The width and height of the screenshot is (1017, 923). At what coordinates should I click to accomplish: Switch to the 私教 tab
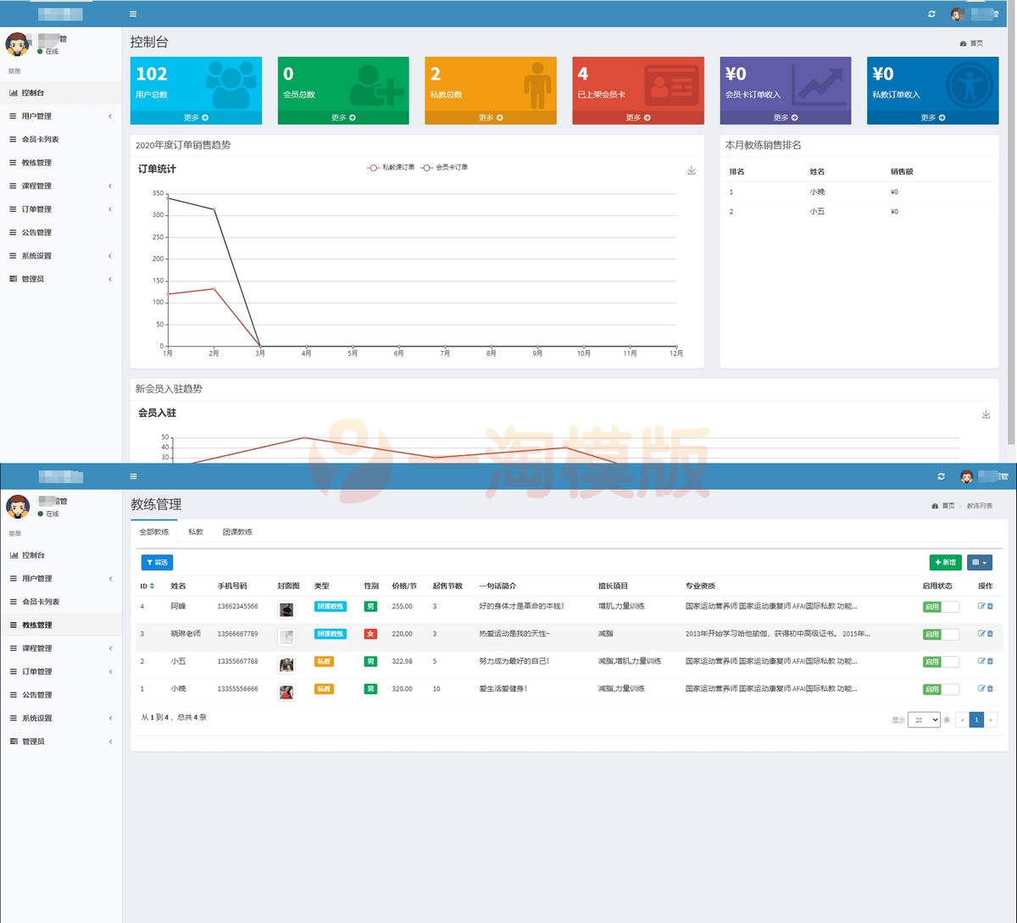click(x=196, y=532)
